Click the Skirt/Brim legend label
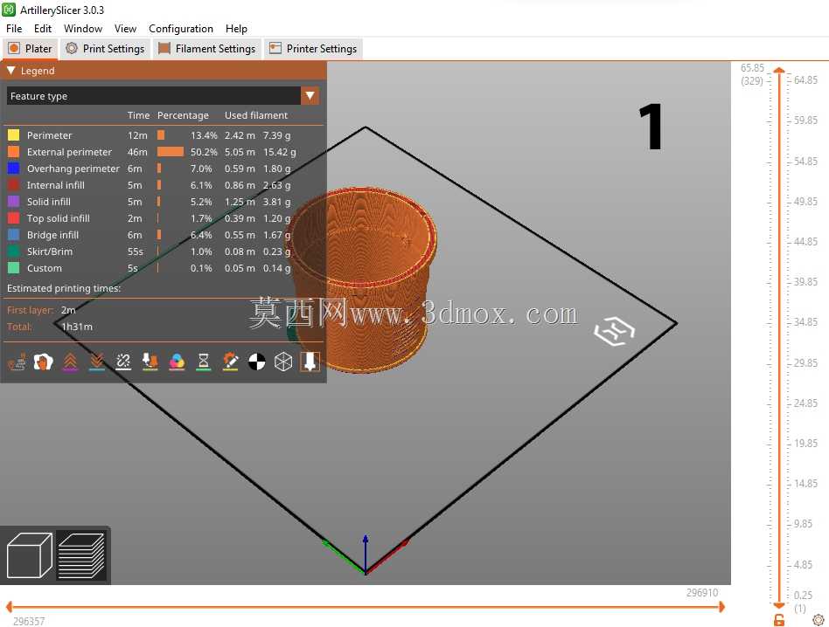 coord(50,251)
